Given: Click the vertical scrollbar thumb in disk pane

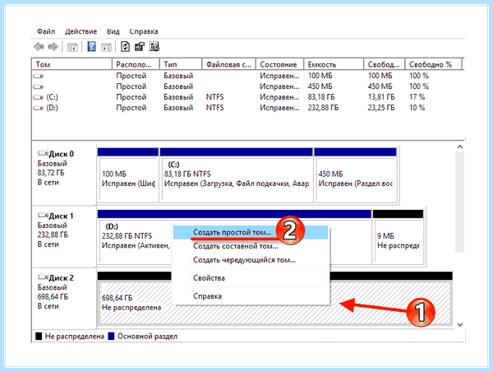Looking at the screenshot, I should [460, 202].
